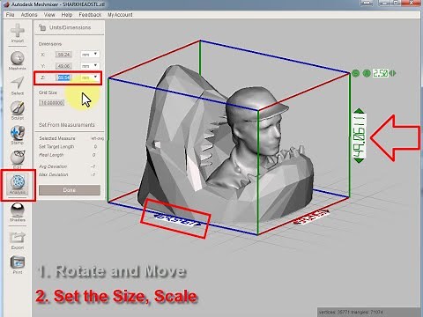Click the red dimension label on the floor

pyautogui.click(x=311, y=217)
